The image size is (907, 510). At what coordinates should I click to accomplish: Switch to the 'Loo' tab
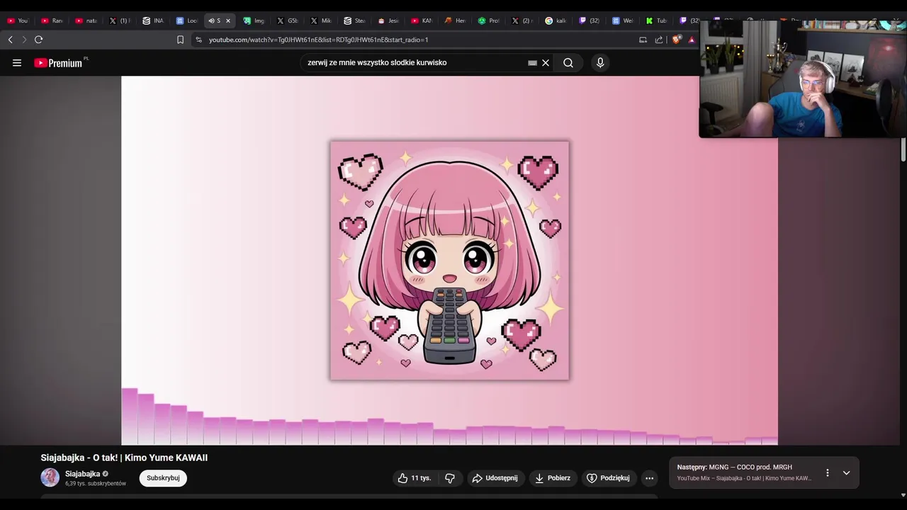[x=187, y=21]
